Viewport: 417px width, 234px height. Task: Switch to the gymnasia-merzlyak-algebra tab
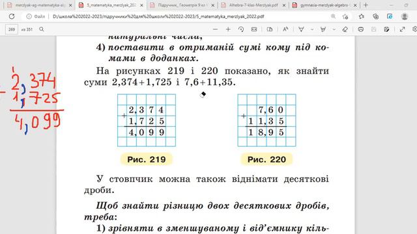pos(325,5)
